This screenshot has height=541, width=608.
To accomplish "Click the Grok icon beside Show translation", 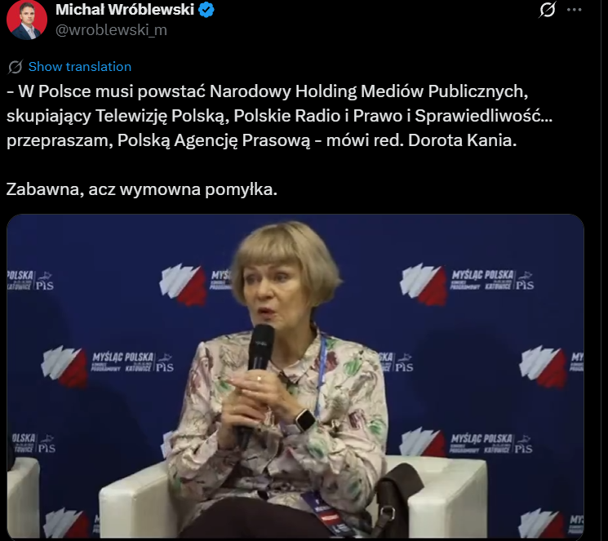I will point(16,67).
